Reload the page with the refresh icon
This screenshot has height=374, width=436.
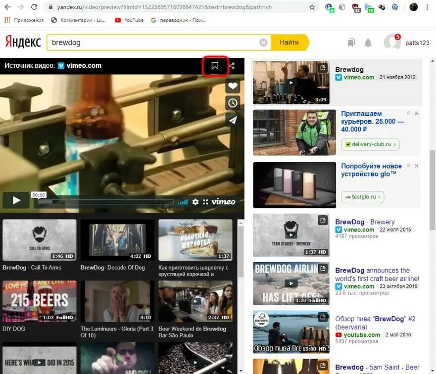tap(34, 7)
